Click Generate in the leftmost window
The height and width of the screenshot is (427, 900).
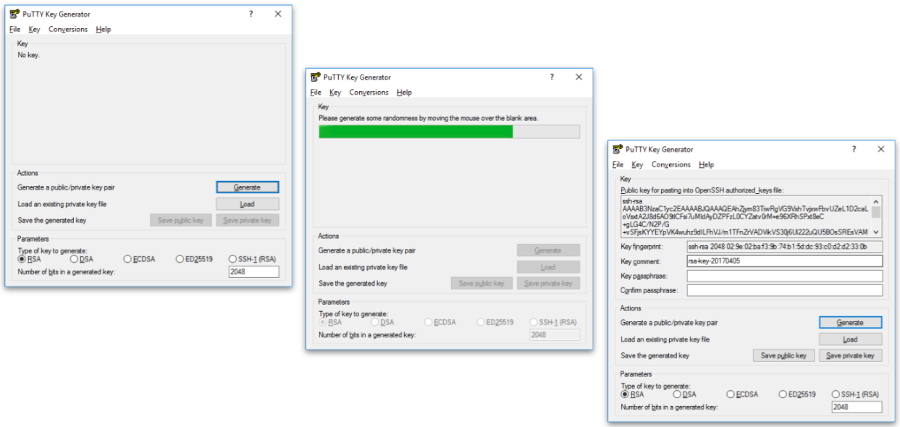point(248,187)
